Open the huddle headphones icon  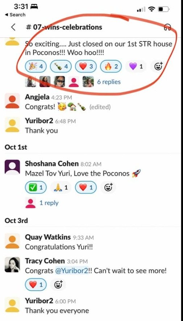coord(167,27)
